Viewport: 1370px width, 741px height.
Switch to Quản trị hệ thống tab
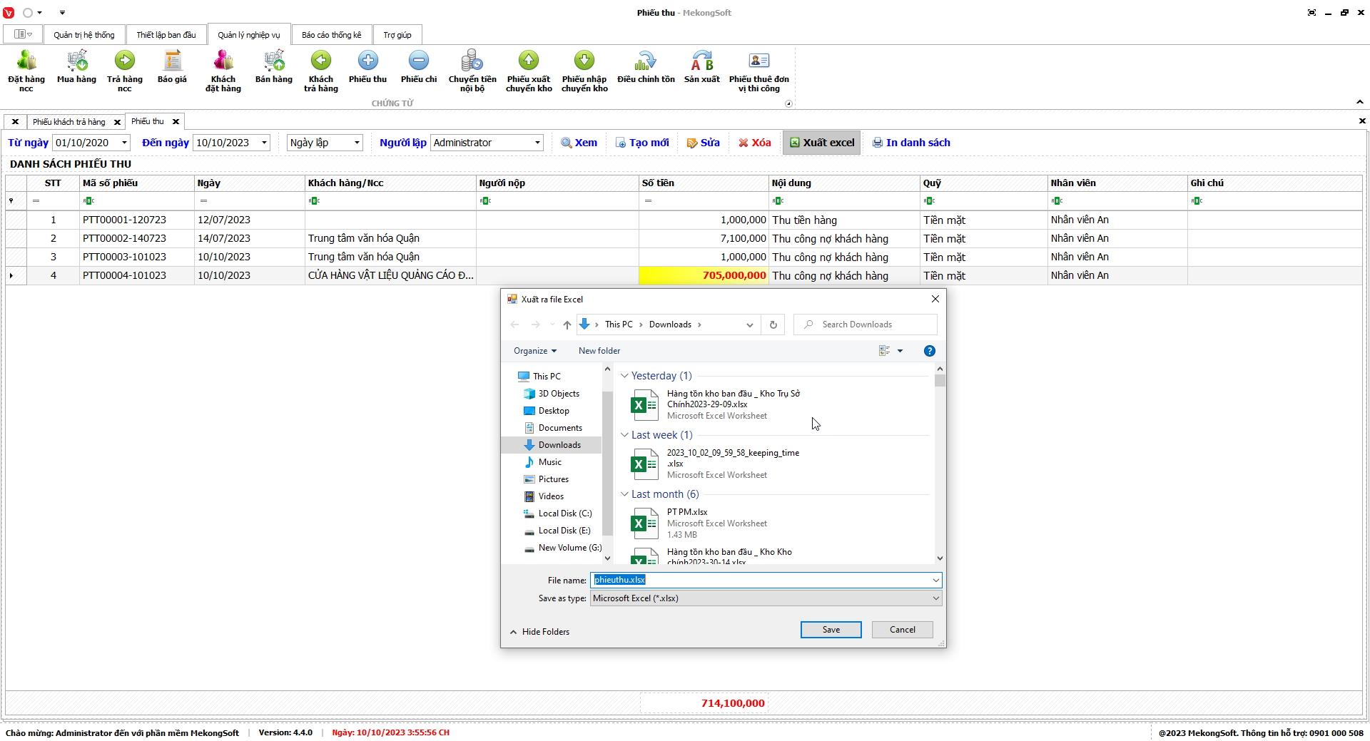point(84,35)
